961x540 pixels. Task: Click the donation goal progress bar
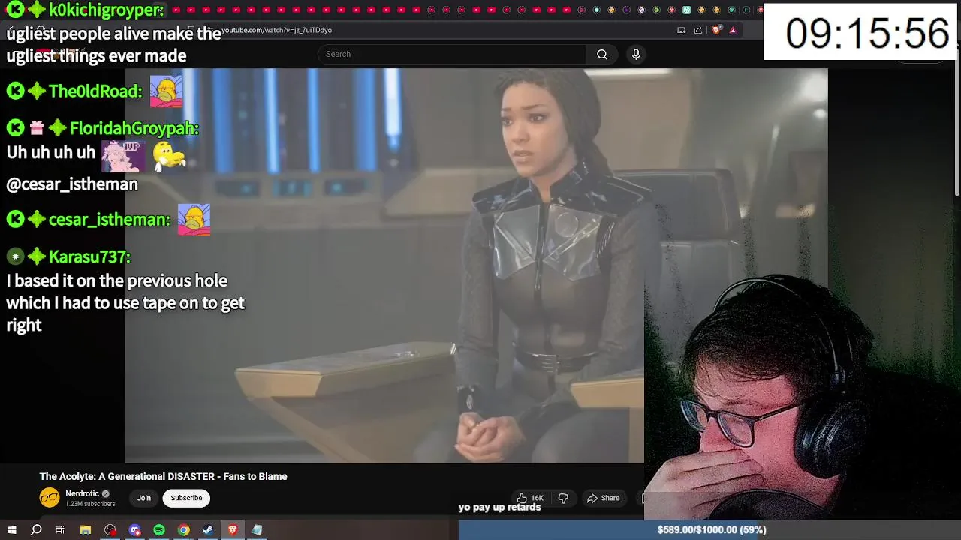pos(709,530)
